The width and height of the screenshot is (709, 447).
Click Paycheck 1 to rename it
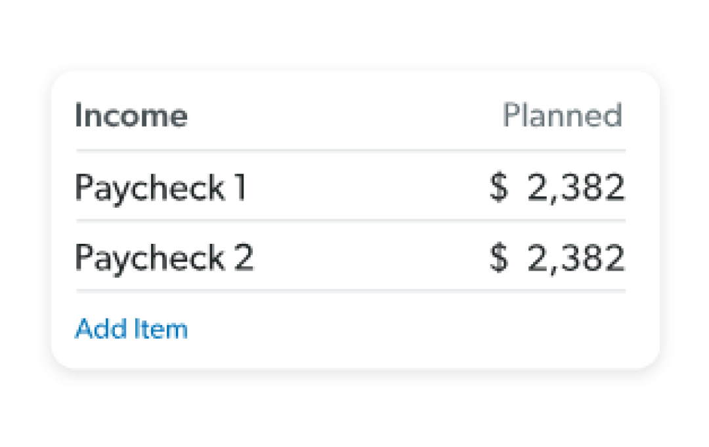point(161,188)
